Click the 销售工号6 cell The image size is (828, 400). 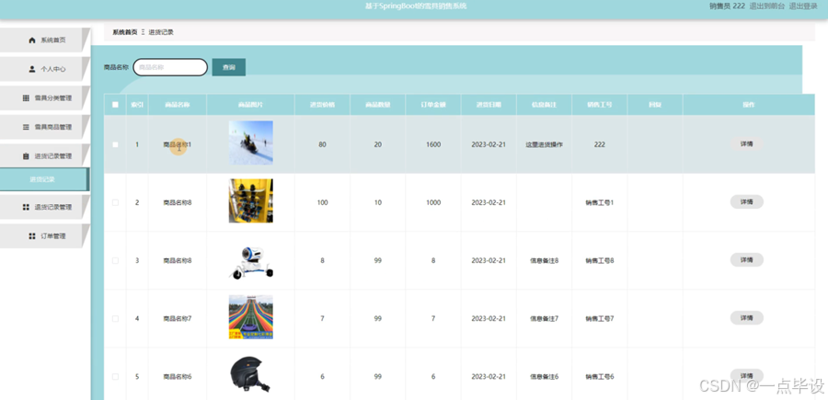[599, 377]
